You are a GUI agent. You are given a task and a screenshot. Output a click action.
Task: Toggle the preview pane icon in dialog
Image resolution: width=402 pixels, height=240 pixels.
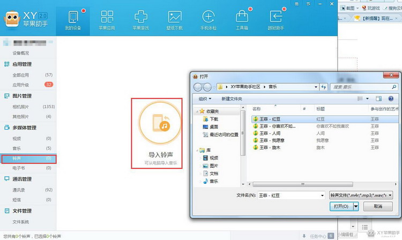pyautogui.click(x=378, y=99)
